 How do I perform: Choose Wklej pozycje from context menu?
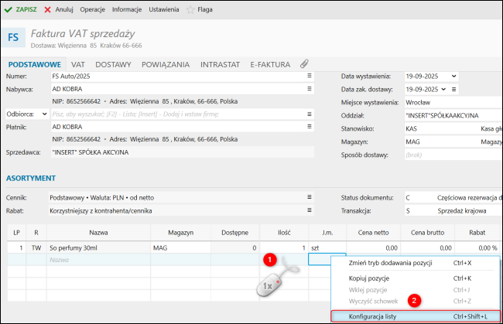[x=415, y=290]
